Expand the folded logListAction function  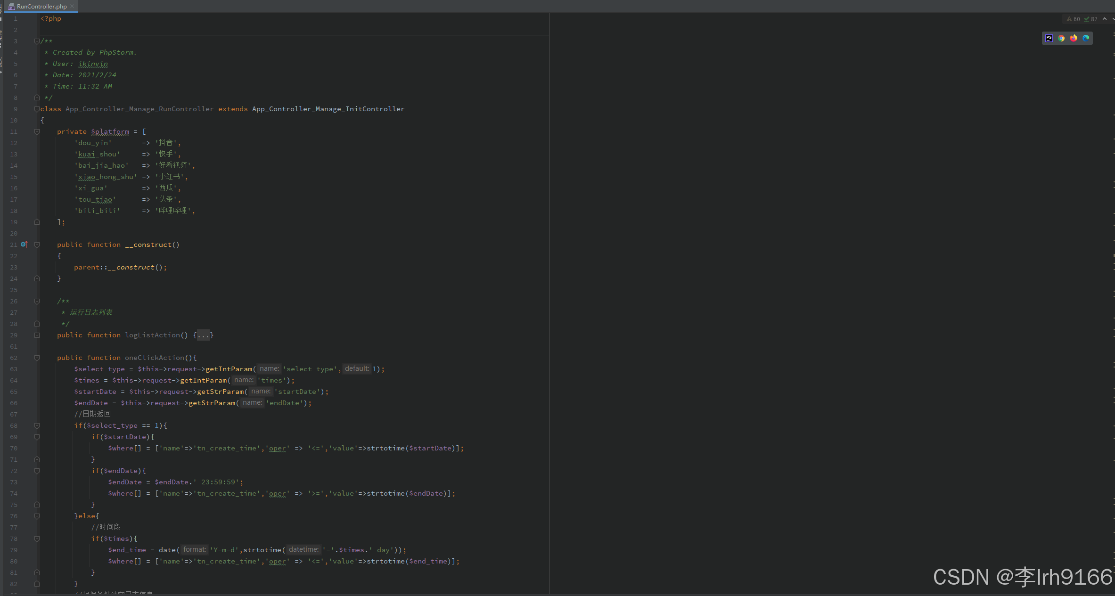point(37,335)
